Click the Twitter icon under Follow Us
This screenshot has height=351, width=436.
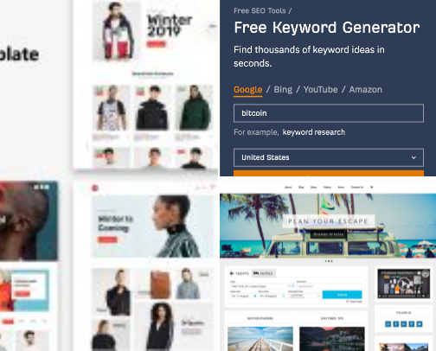coord(420,324)
